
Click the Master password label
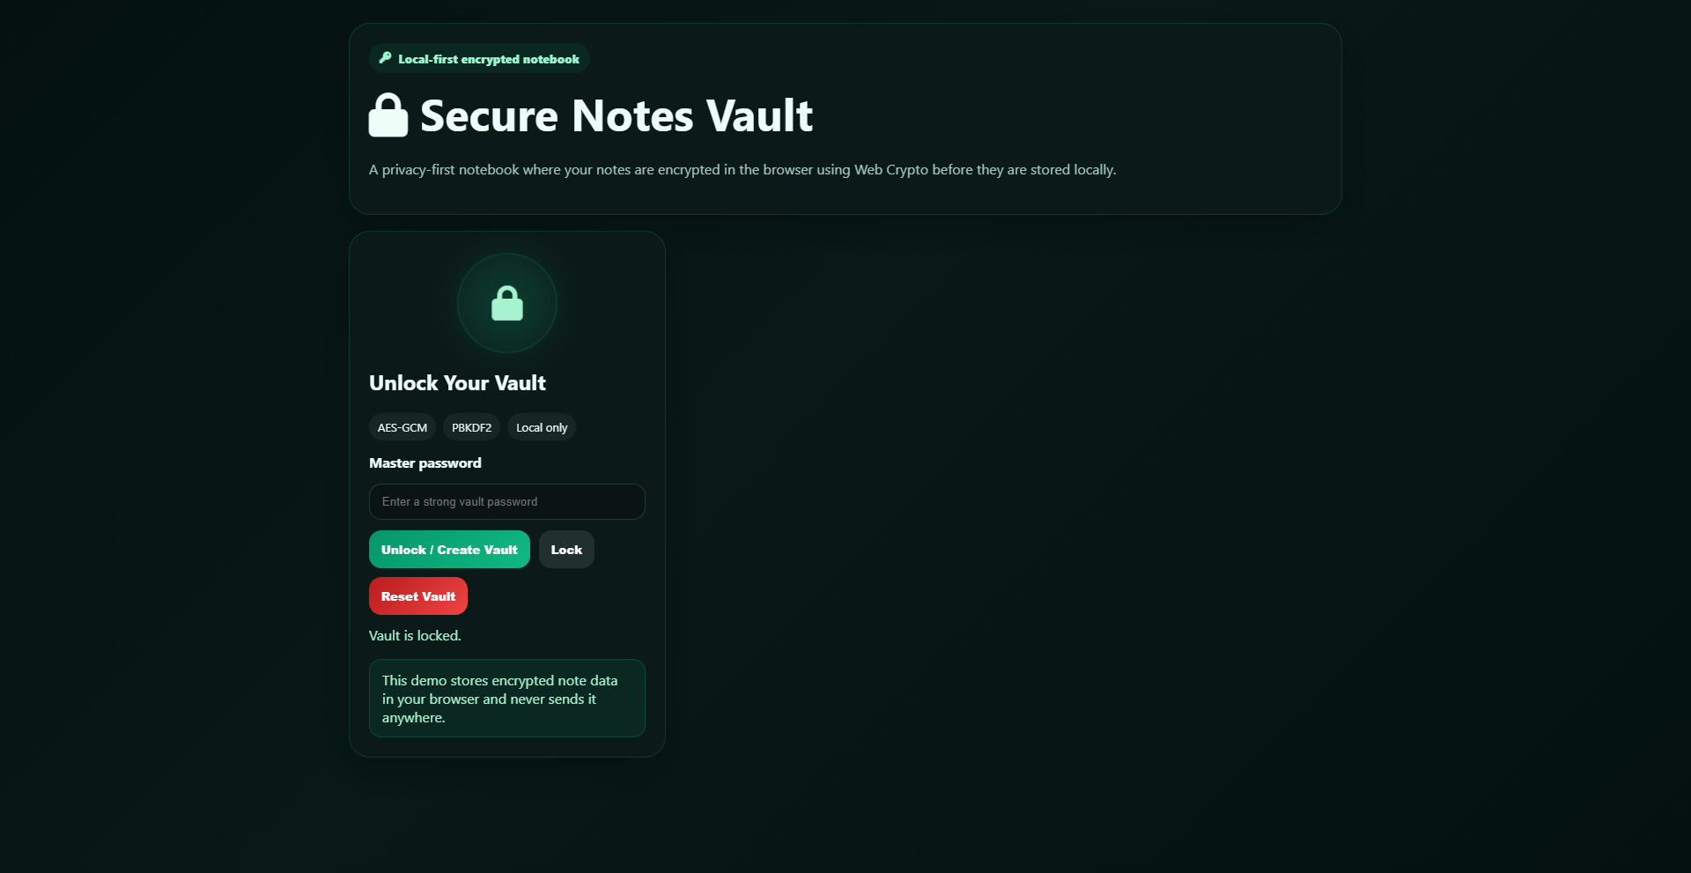pos(425,462)
